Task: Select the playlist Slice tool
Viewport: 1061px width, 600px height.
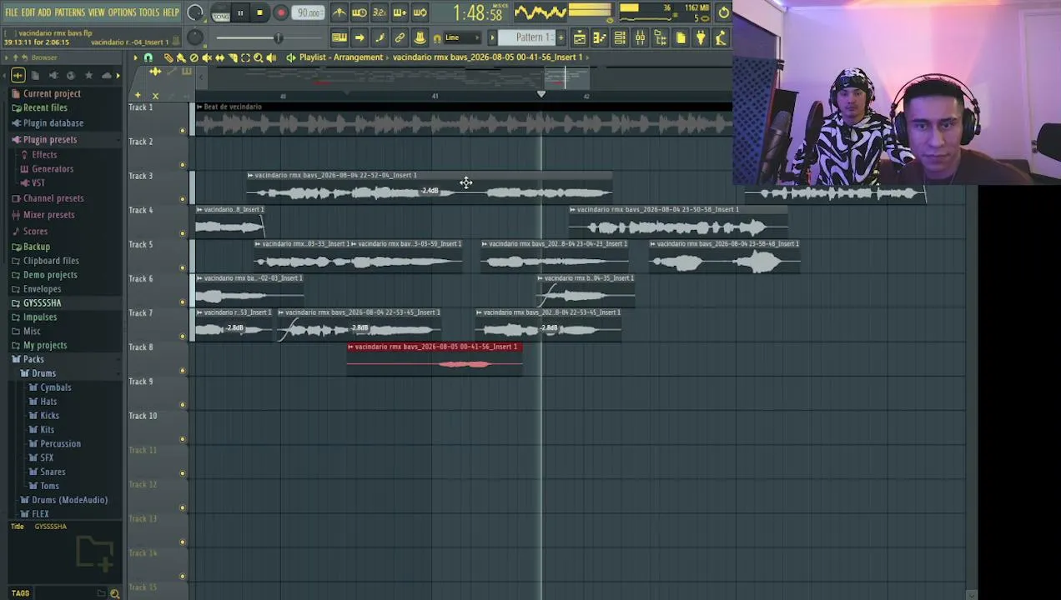Action: click(233, 57)
